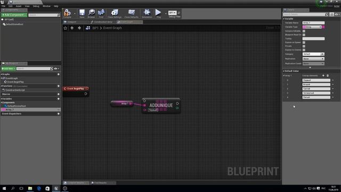Open Play options dropdown arrow
The height and width of the screenshot is (192, 341).
click(x=166, y=13)
